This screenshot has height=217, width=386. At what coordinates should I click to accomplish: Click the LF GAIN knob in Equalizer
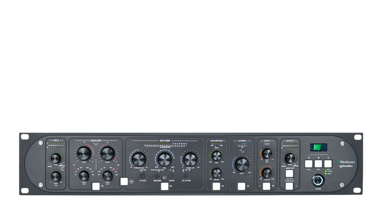pos(84,153)
